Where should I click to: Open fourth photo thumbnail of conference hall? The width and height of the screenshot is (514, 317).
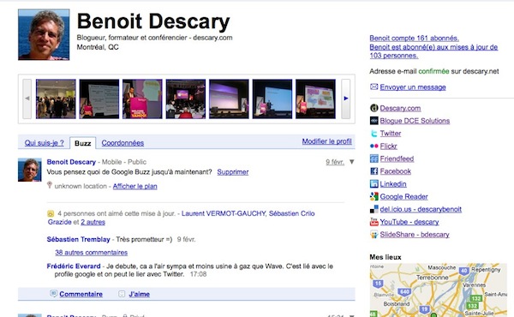[x=186, y=99]
